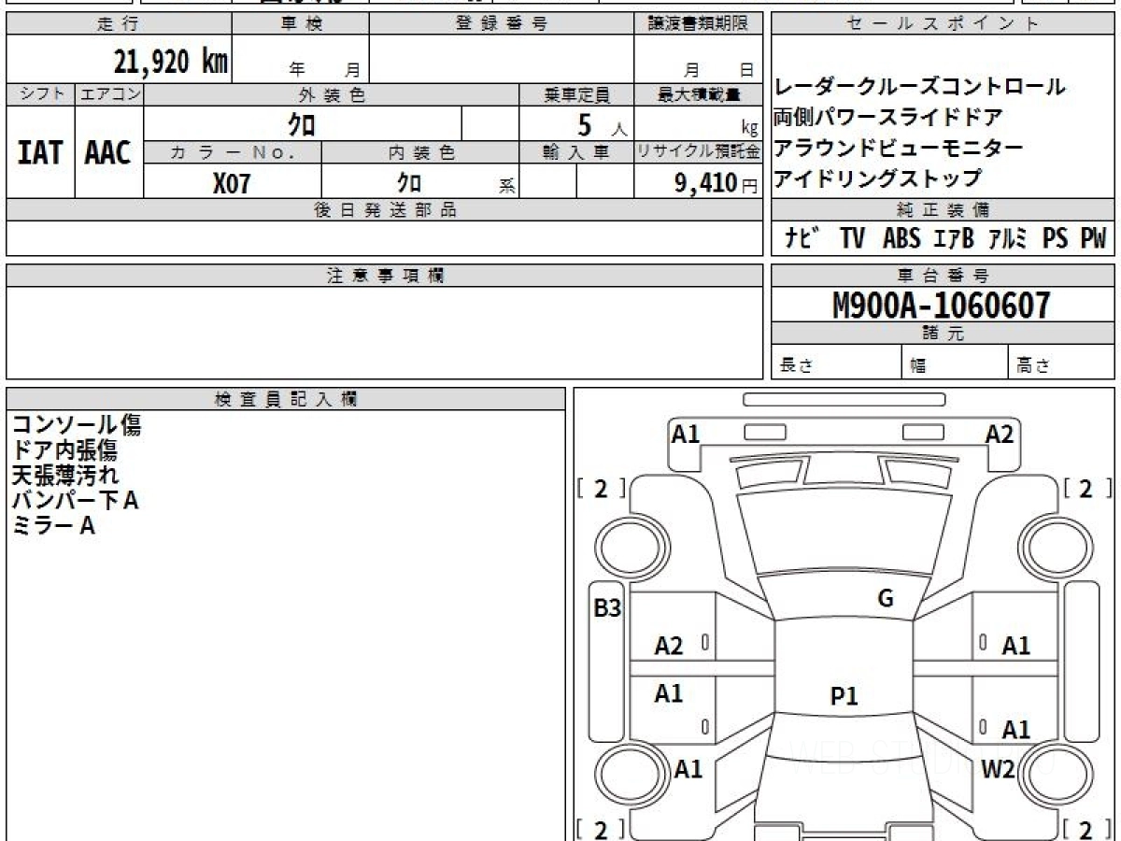Viewport: 1121px width, 841px height.
Task: Click the 登録番号 header cell
Action: (x=502, y=24)
